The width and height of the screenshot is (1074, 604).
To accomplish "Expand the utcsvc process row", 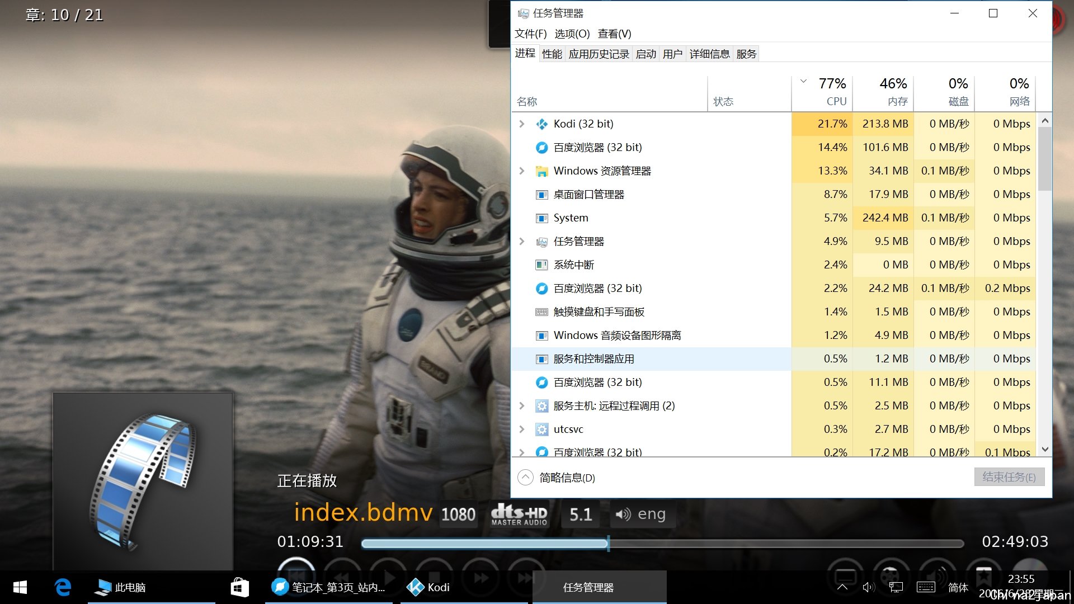I will (521, 429).
